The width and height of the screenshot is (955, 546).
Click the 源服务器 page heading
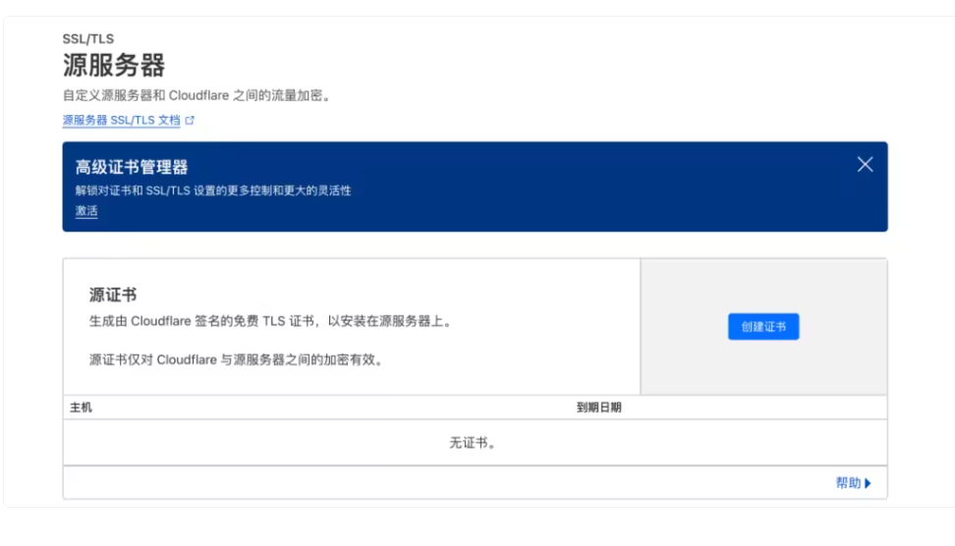(x=113, y=66)
